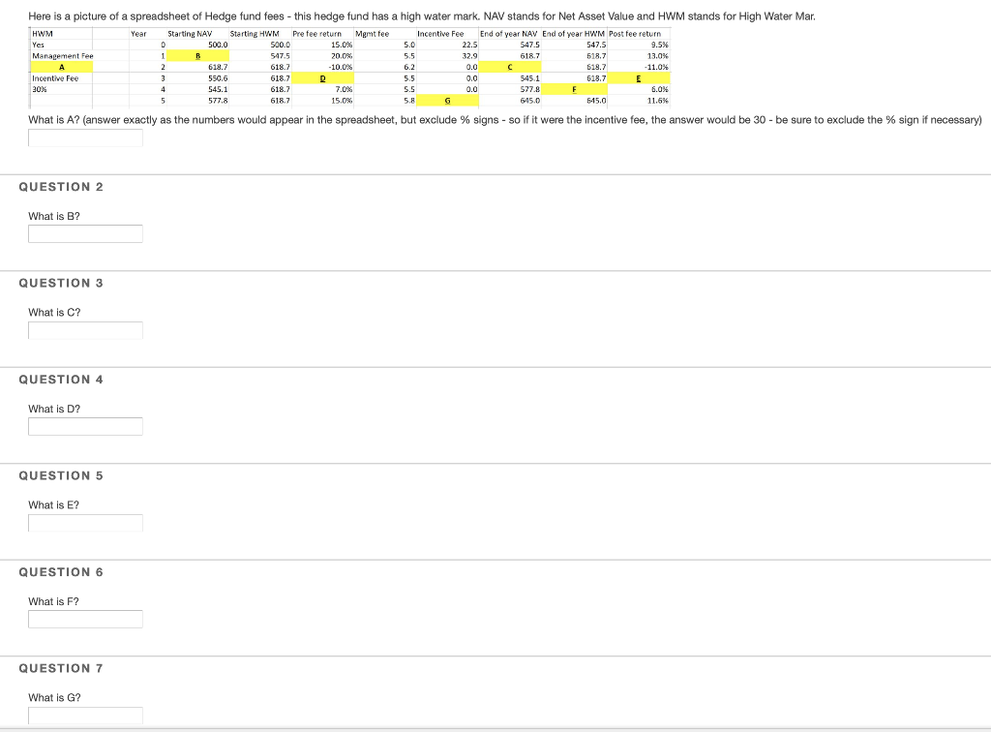
Task: Click the input field under "What is F?"
Action: click(x=85, y=619)
